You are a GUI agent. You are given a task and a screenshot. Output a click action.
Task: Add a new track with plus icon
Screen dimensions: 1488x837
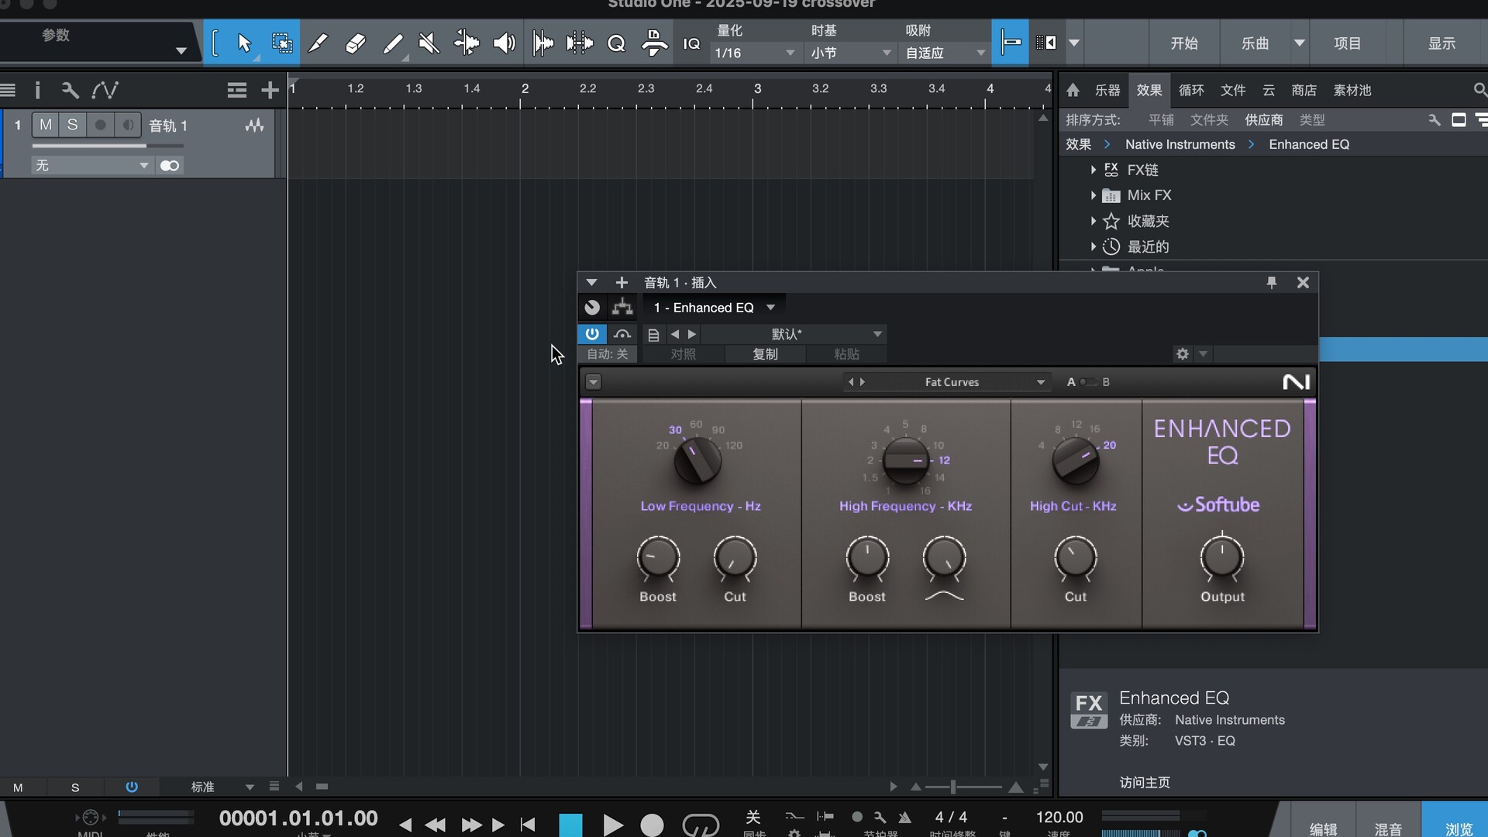coord(270,91)
